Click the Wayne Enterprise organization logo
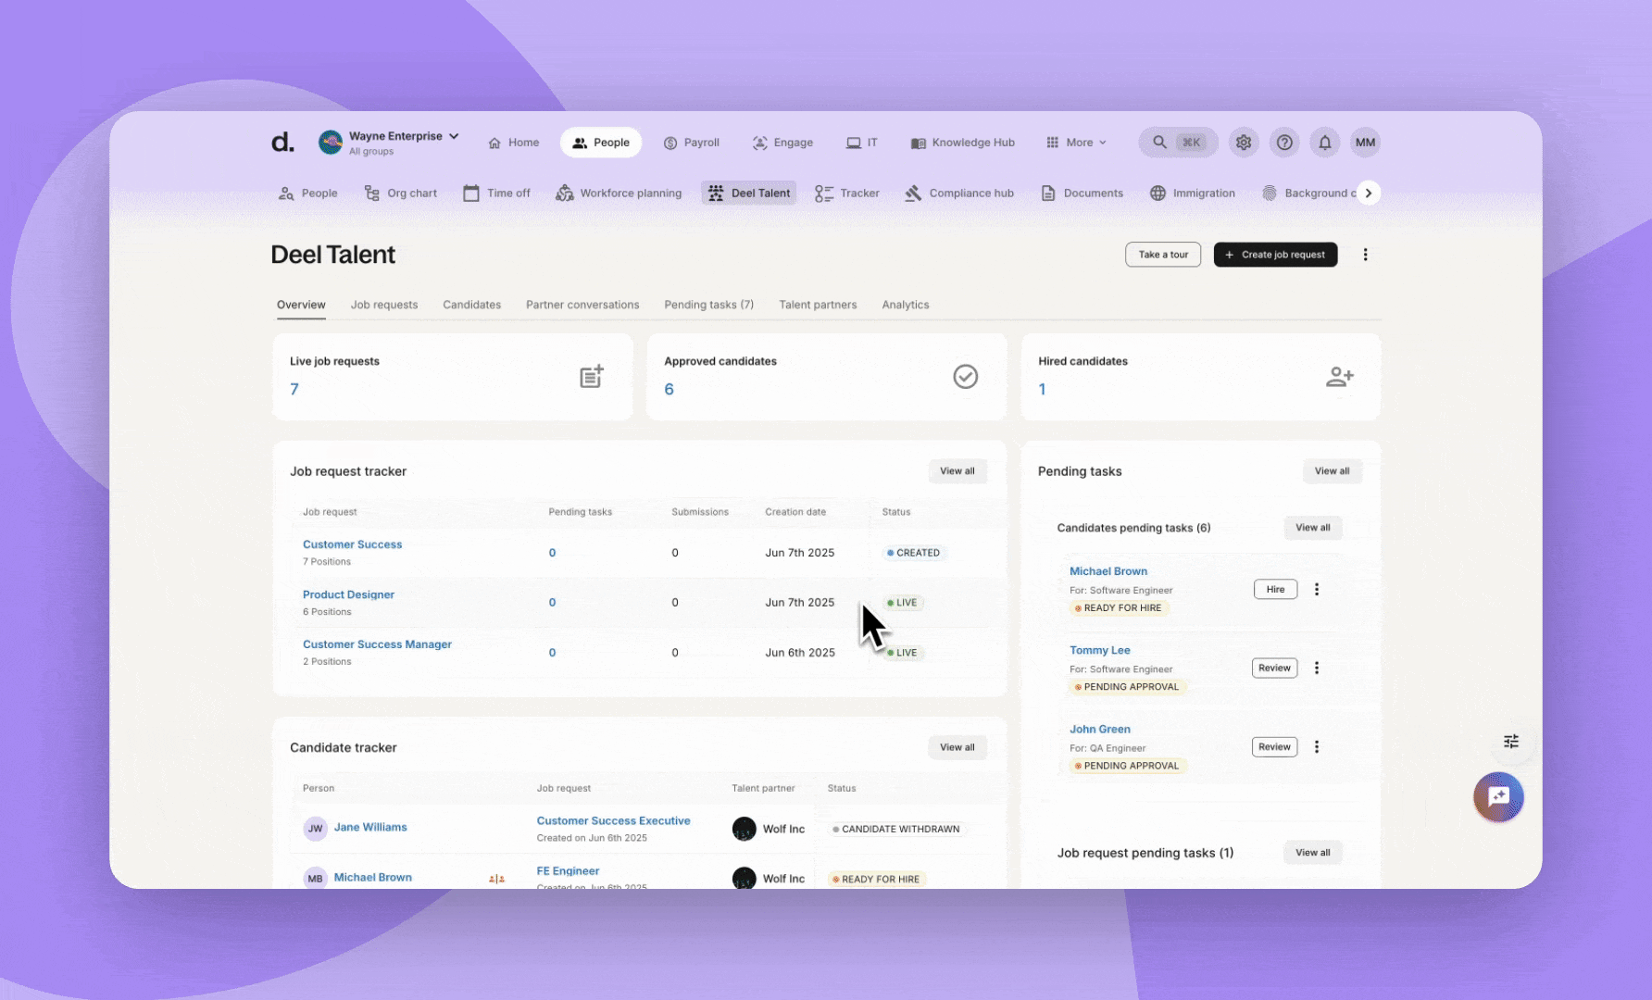1652x1000 pixels. [x=331, y=142]
